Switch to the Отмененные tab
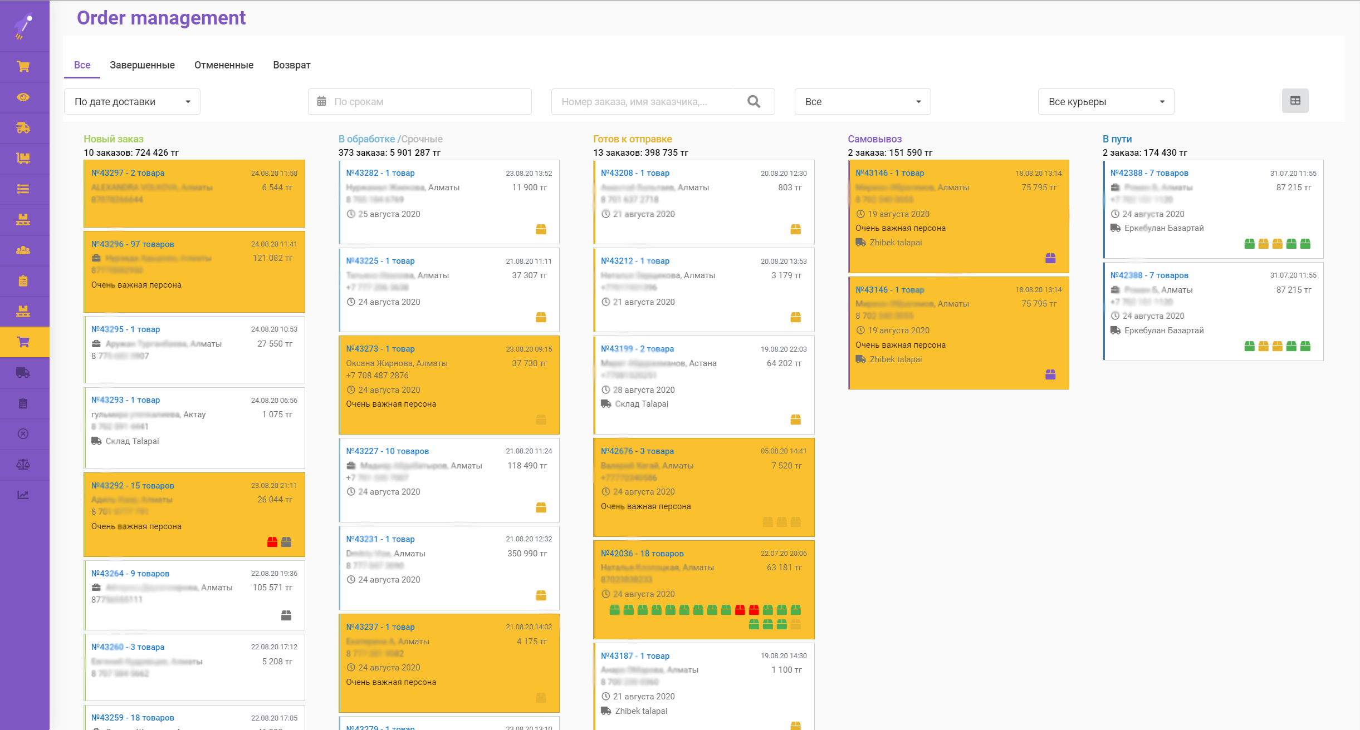Viewport: 1360px width, 730px height. click(224, 65)
